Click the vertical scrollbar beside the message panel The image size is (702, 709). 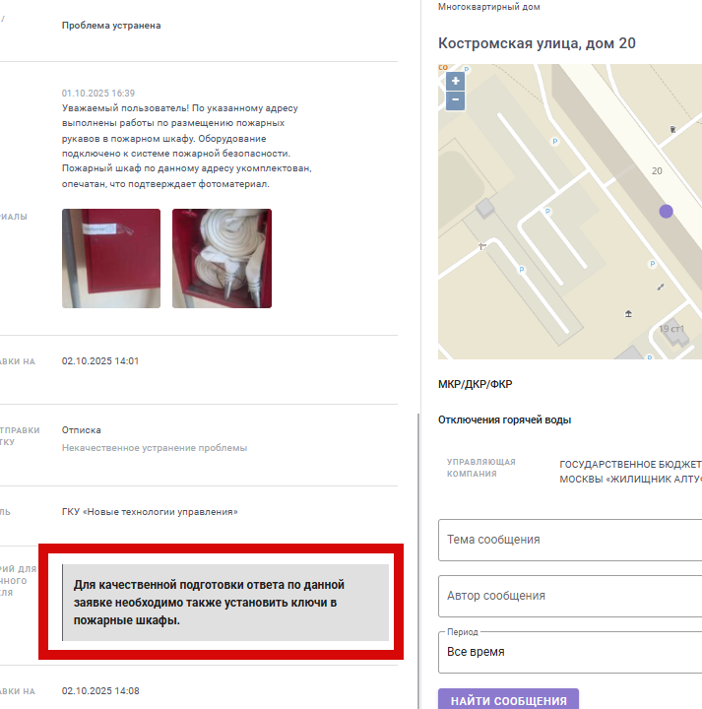[418, 560]
